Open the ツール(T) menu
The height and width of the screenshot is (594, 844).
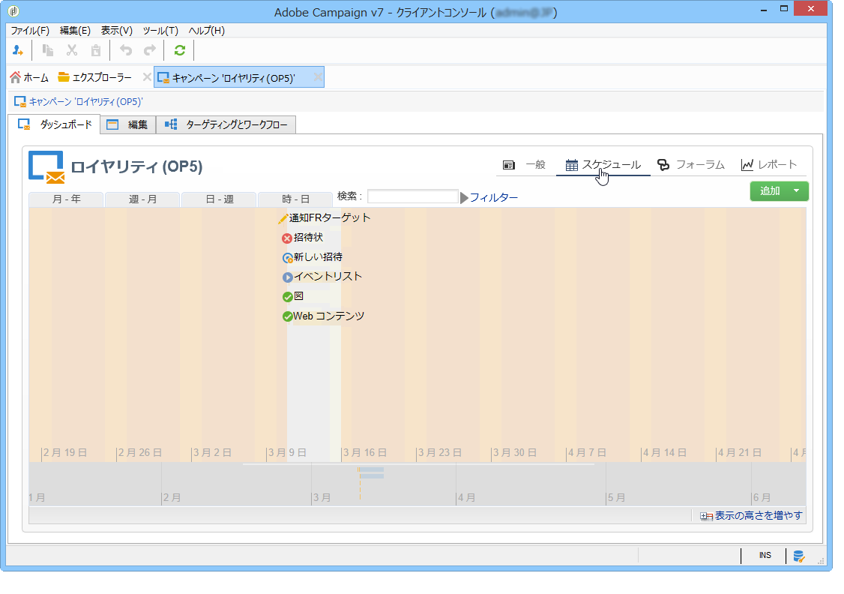point(160,31)
